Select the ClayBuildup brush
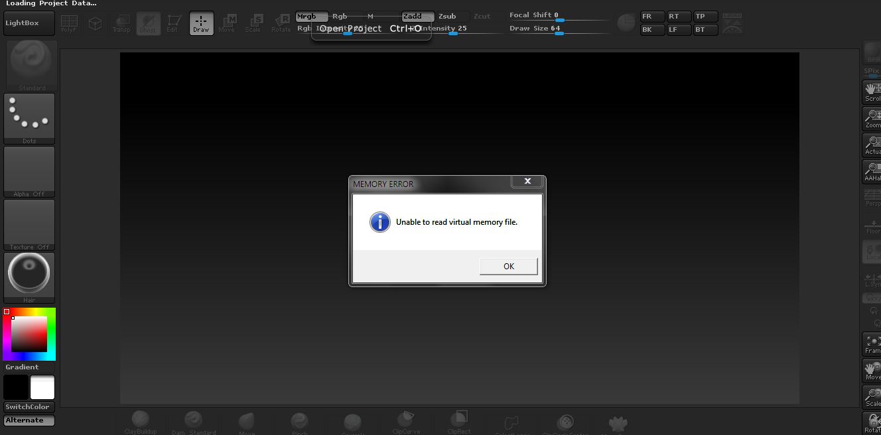 [x=141, y=422]
